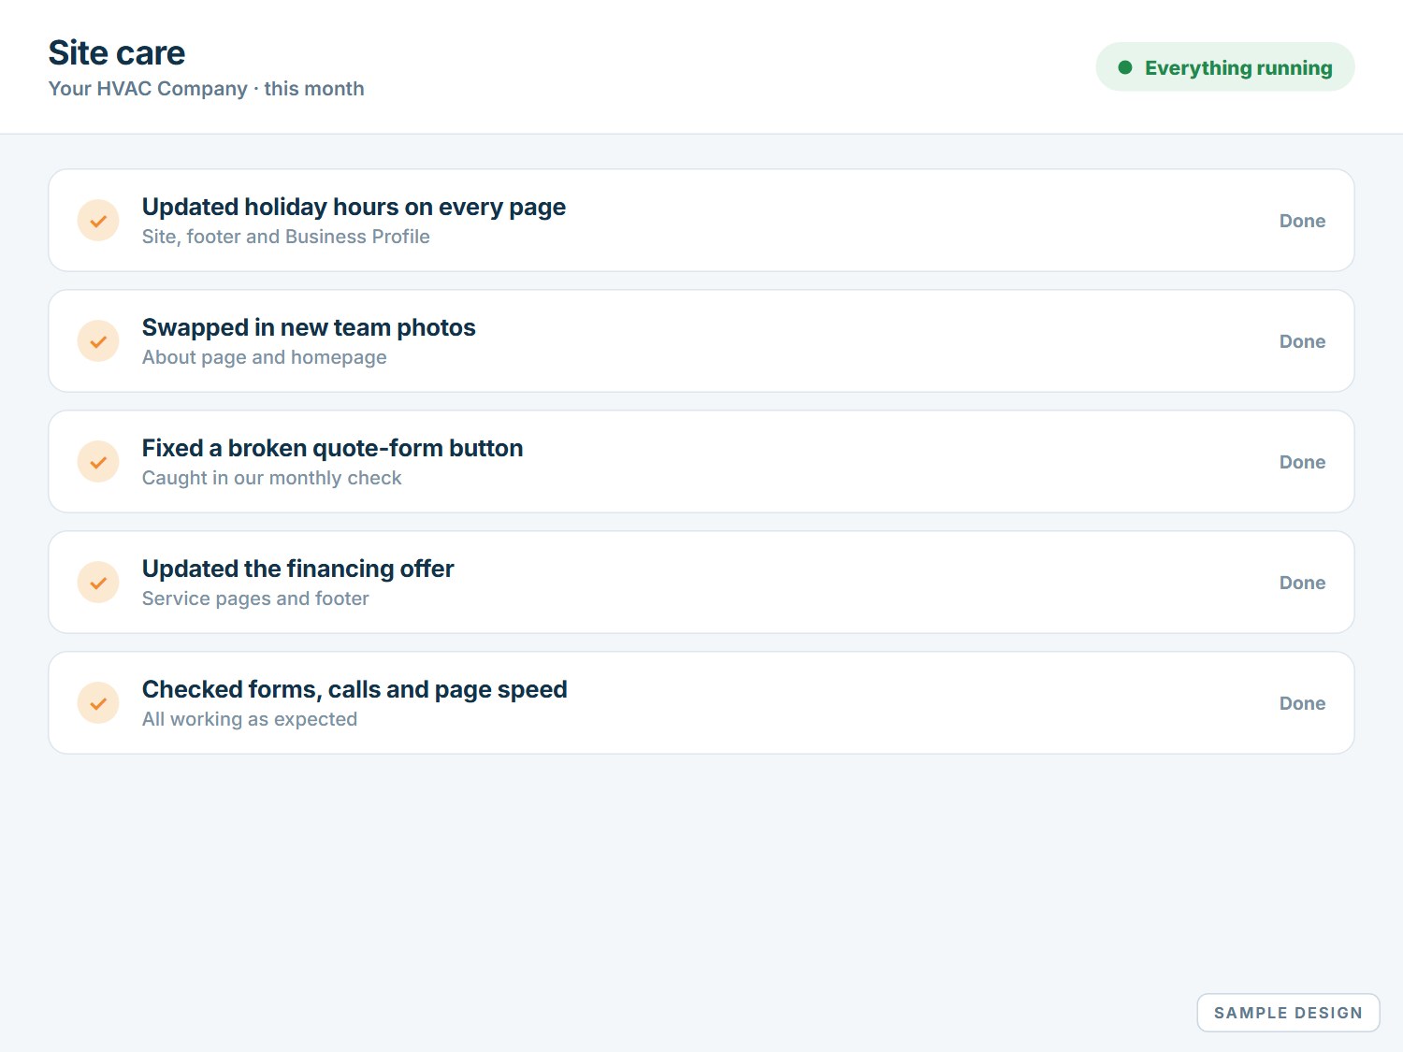
Task: Open the Checked forms, calls and page speed item
Action: click(x=701, y=703)
